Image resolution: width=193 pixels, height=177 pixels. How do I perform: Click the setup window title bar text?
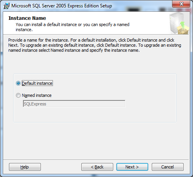pyautogui.click(x=61, y=6)
